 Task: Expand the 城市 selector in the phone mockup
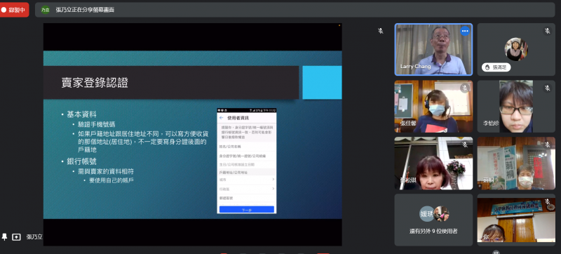pos(247,179)
